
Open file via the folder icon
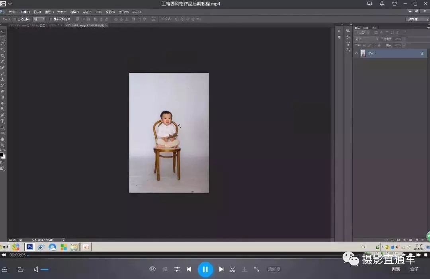tap(20, 269)
